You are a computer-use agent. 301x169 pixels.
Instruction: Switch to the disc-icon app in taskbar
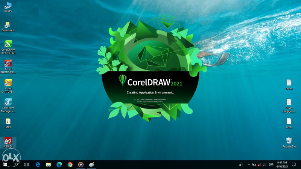click(81, 164)
